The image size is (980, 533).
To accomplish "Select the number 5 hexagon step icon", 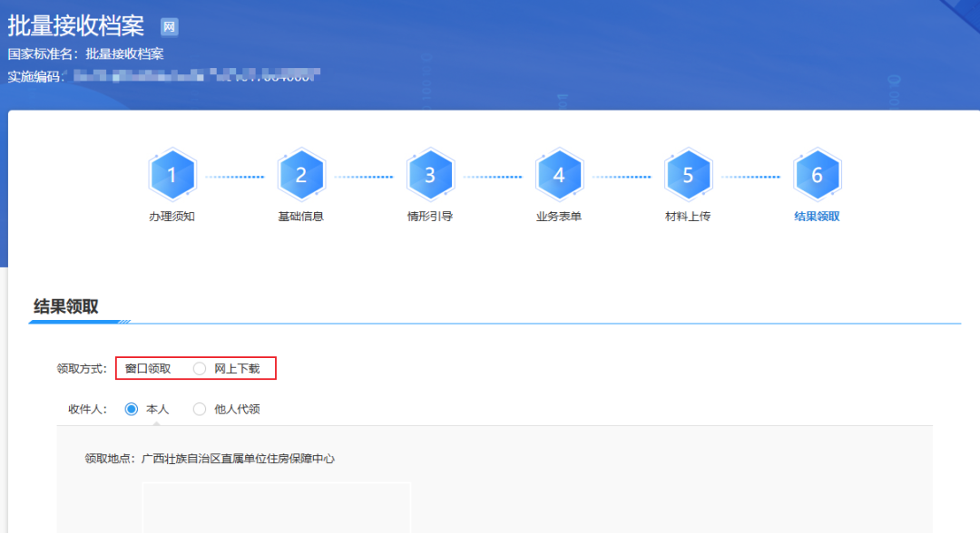I will (x=688, y=175).
